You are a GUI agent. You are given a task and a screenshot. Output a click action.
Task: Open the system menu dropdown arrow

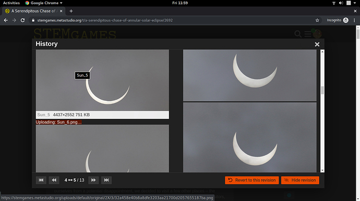[x=354, y=3]
